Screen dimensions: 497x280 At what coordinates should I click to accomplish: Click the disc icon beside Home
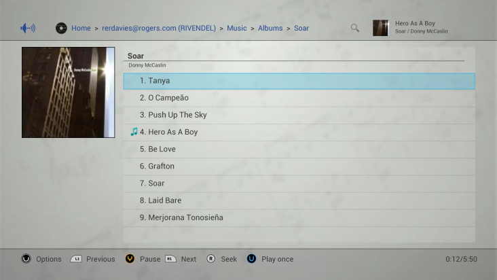pyautogui.click(x=61, y=29)
